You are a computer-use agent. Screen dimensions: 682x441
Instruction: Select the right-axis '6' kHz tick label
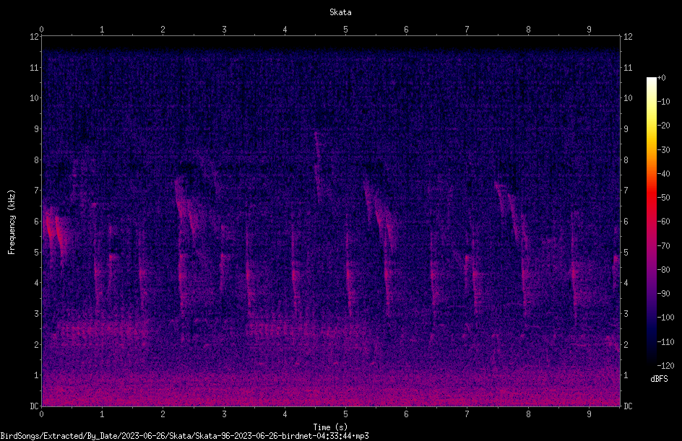coord(626,221)
